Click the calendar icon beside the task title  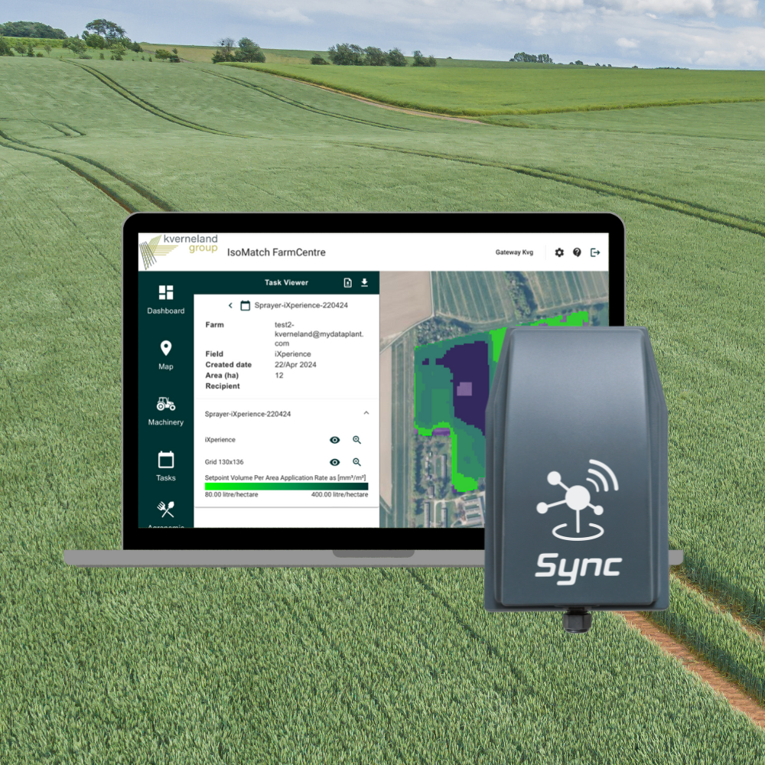[246, 305]
